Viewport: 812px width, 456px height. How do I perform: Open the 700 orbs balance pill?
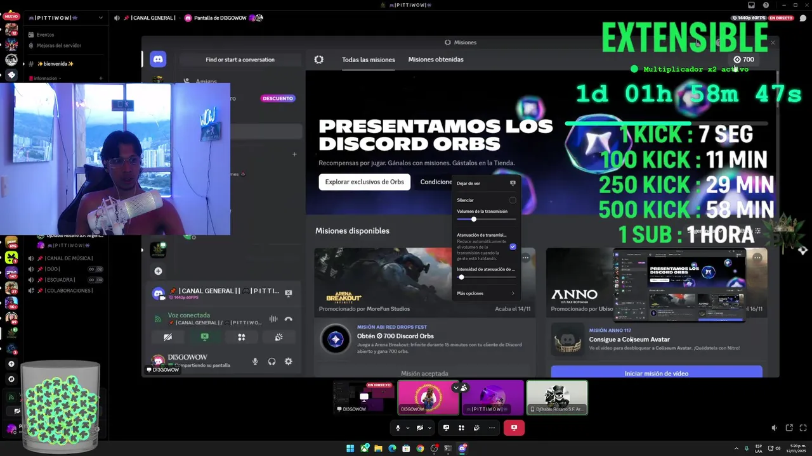point(743,60)
